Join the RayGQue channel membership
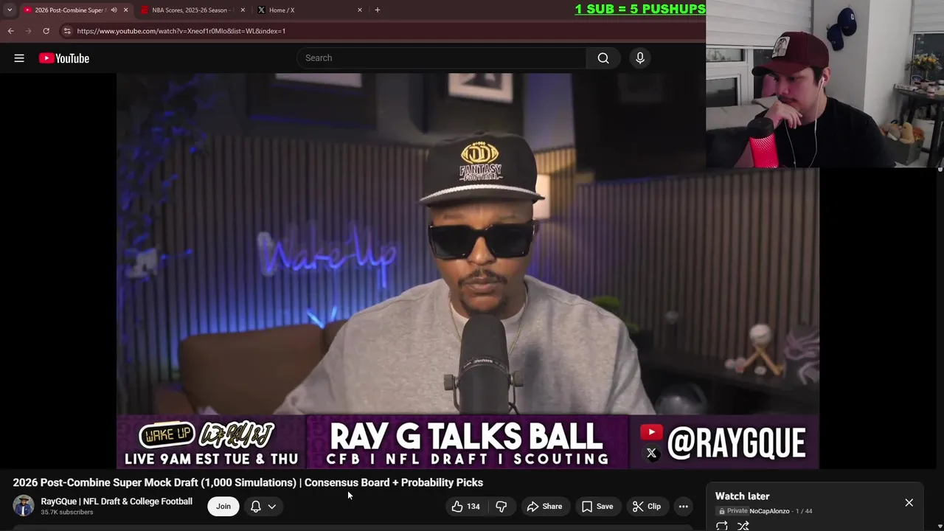944x531 pixels. point(223,507)
